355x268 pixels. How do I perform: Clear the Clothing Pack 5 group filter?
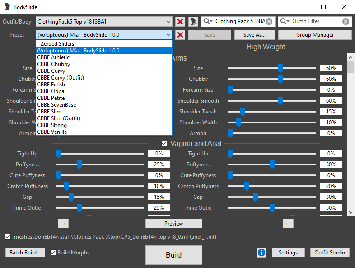click(269, 22)
